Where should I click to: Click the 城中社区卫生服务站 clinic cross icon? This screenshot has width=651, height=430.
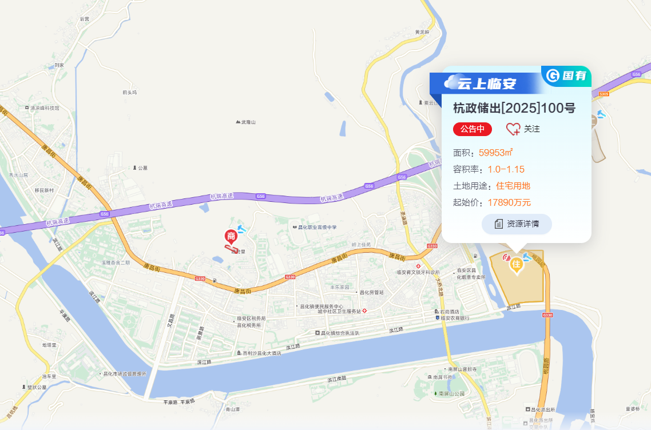(364, 311)
